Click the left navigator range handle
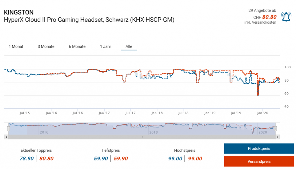The image size is (296, 169). coord(8,128)
